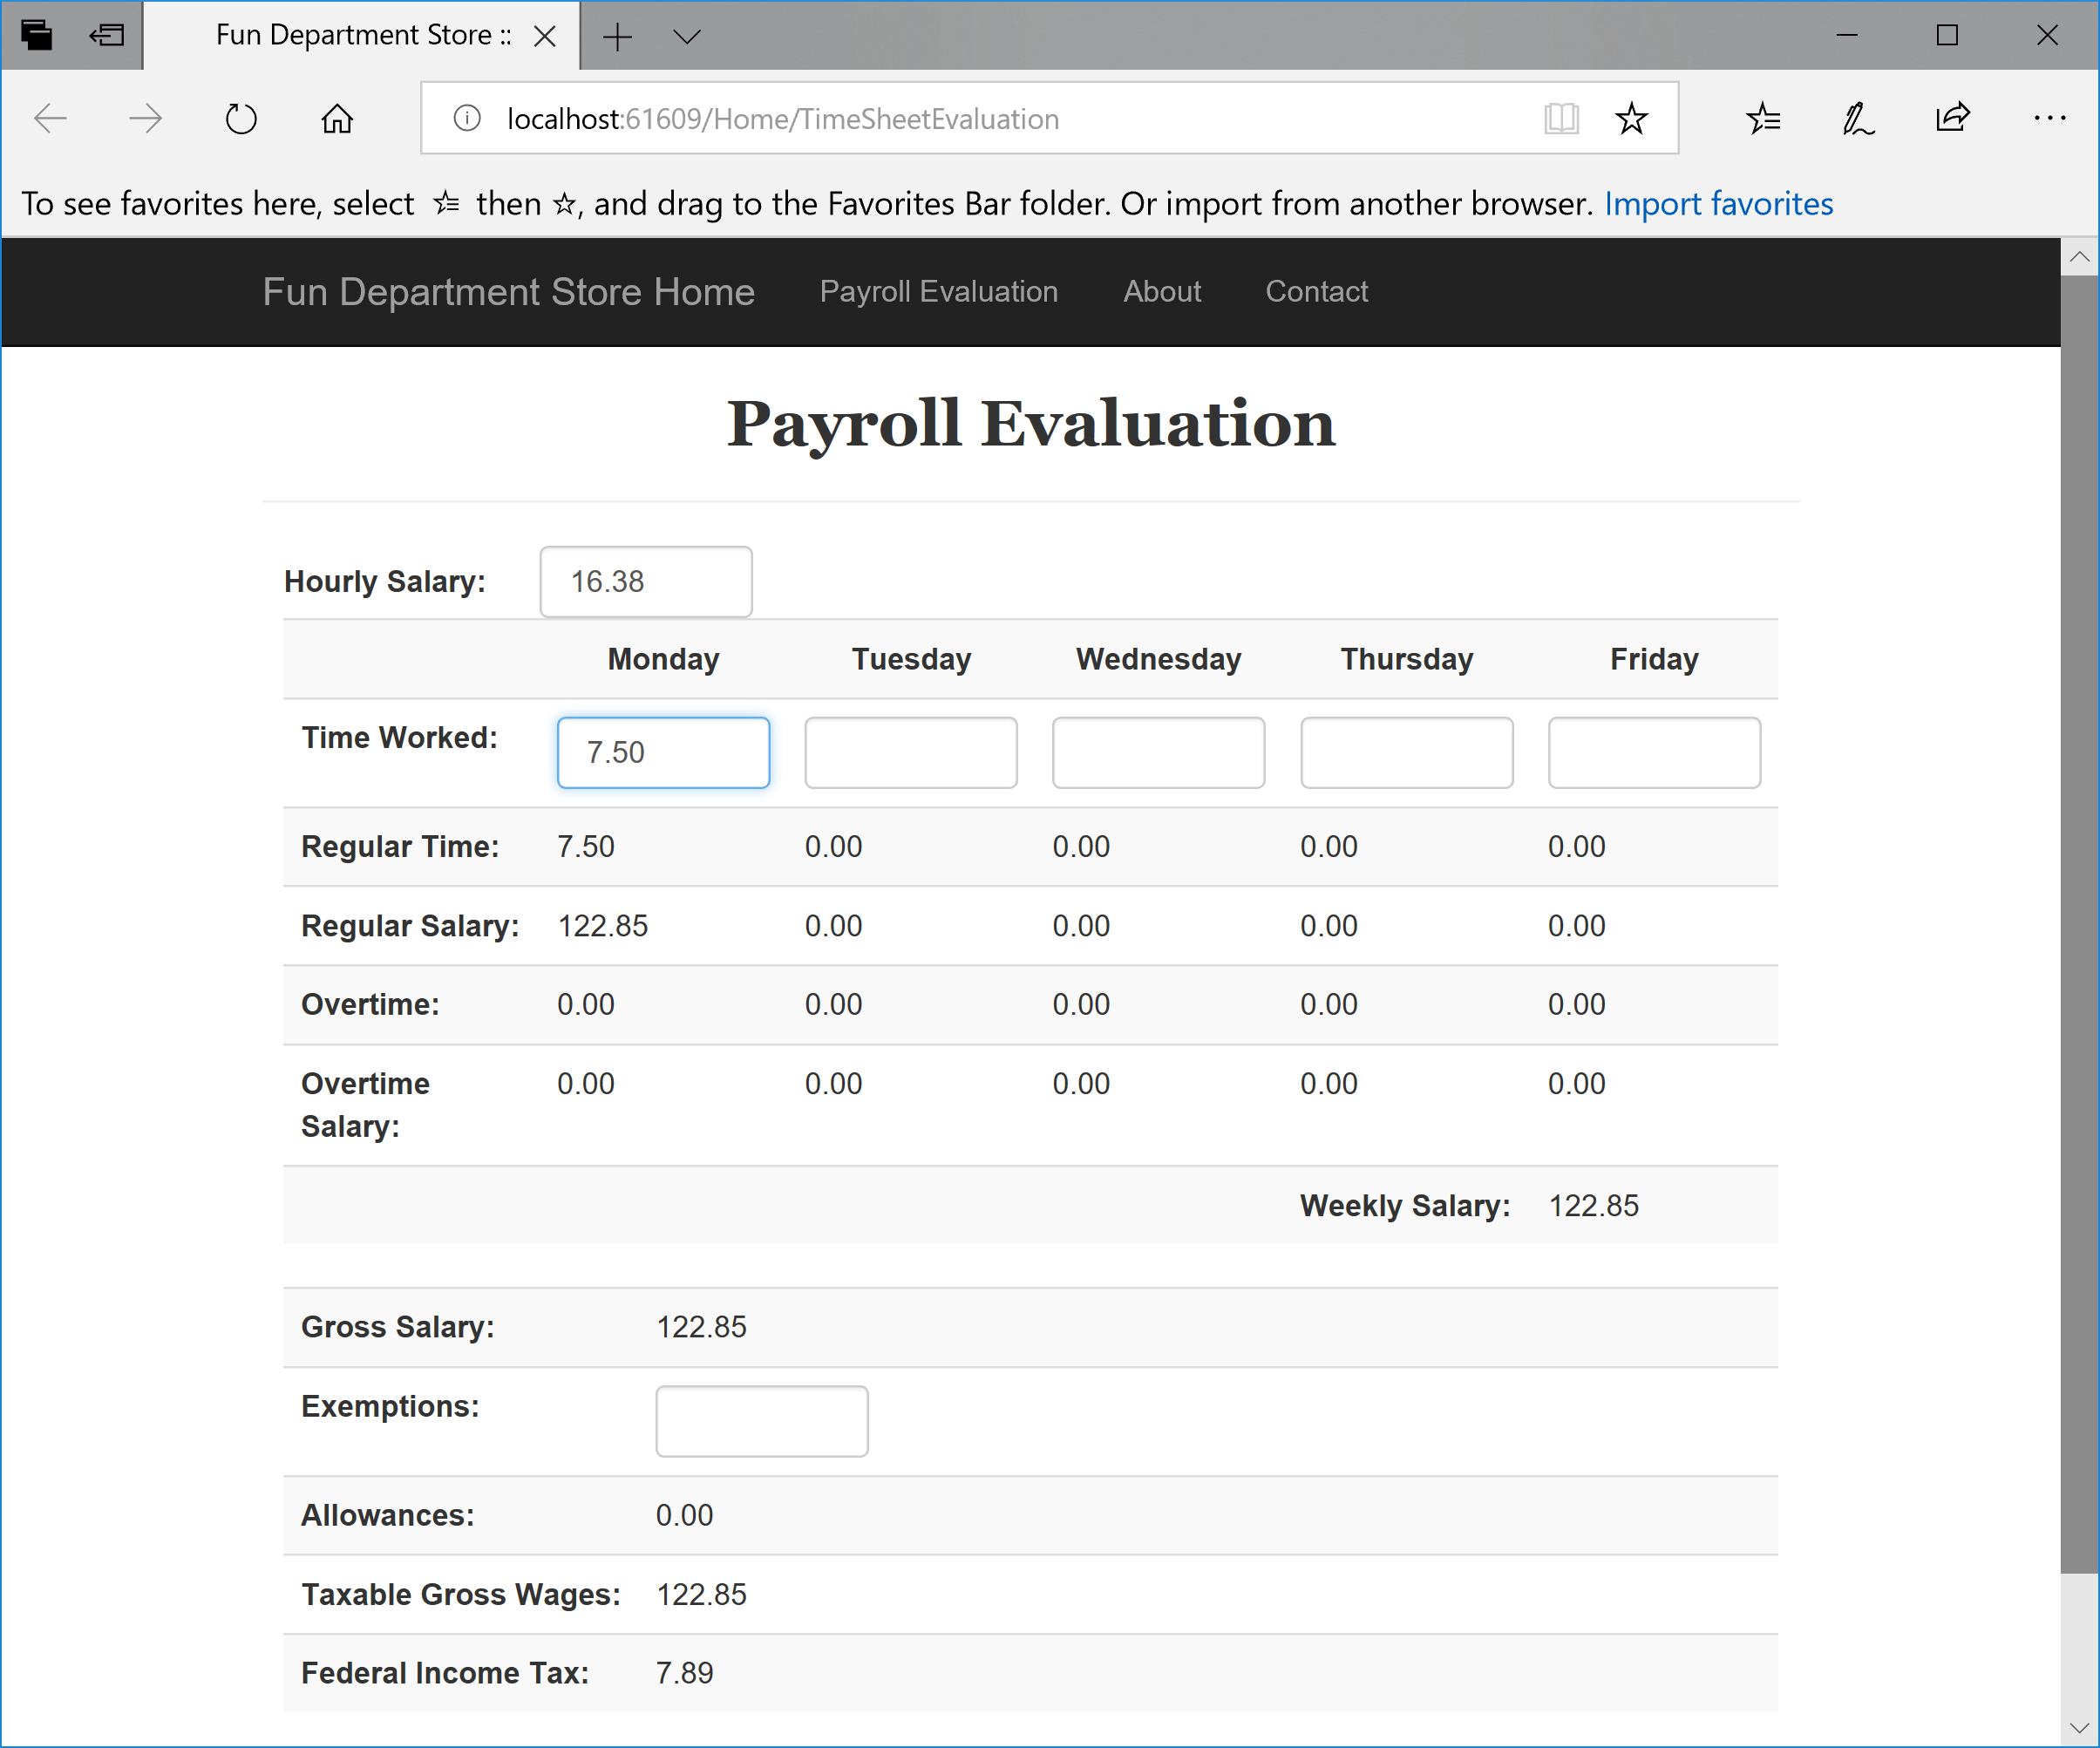The image size is (2100, 1748).
Task: Minimize the browser window
Action: 1847,36
